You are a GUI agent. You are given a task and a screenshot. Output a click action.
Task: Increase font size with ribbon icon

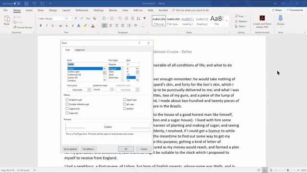tap(76, 18)
